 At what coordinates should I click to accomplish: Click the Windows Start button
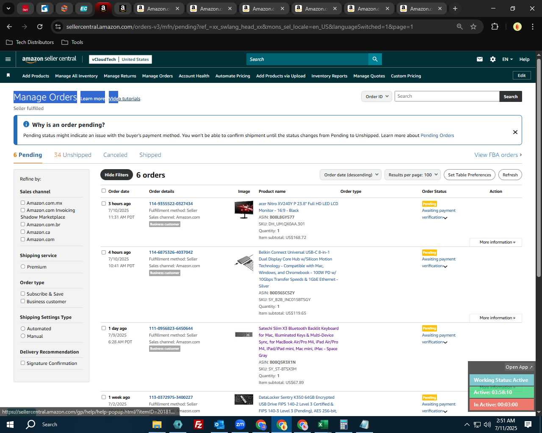tap(10, 425)
